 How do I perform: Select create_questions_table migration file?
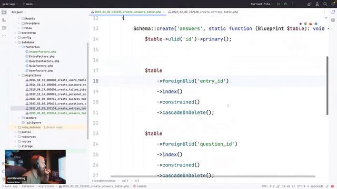(56, 104)
